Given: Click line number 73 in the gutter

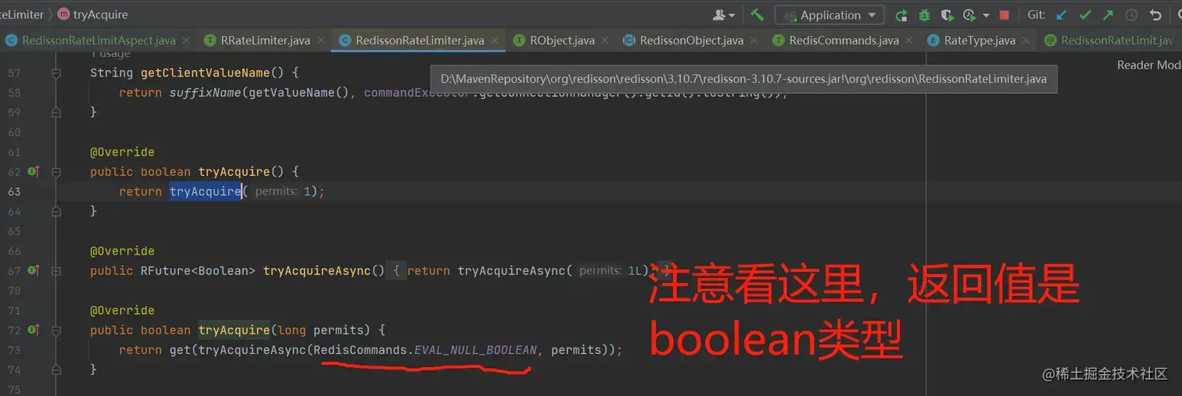Looking at the screenshot, I should (14, 350).
